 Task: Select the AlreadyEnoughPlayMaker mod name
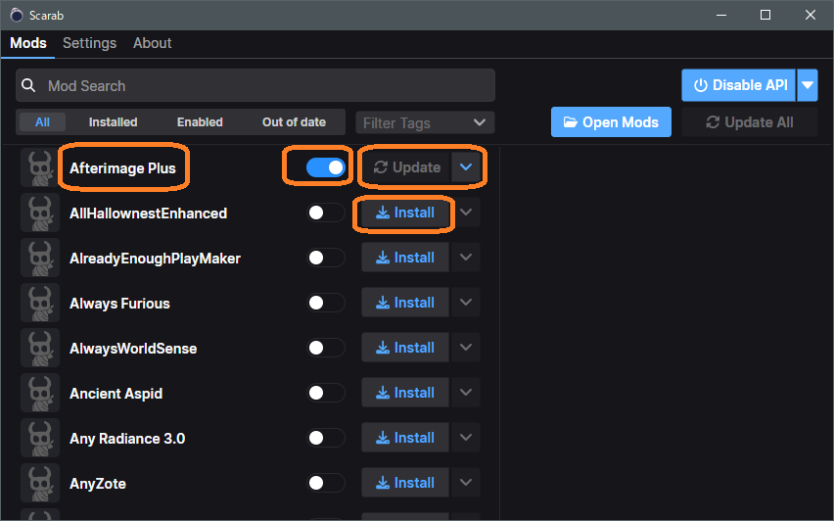(x=156, y=259)
